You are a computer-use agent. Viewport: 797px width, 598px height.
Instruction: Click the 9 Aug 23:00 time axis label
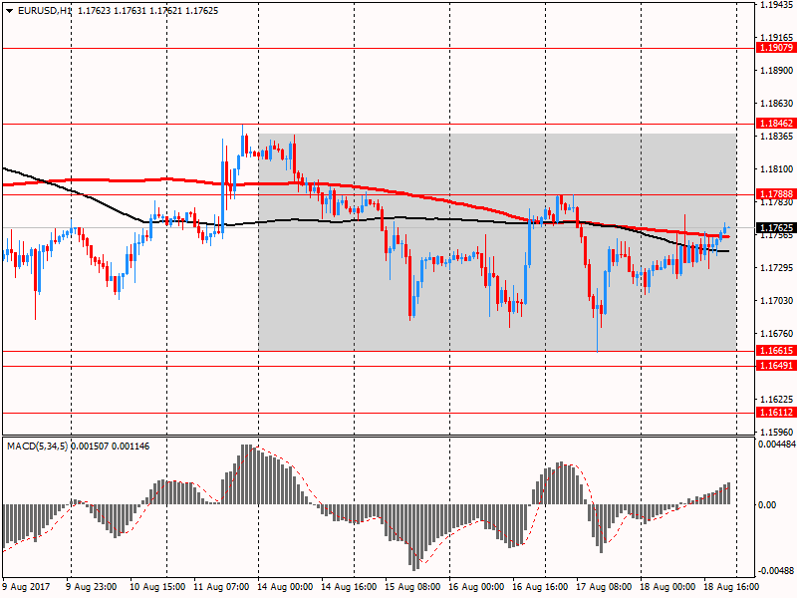click(92, 587)
